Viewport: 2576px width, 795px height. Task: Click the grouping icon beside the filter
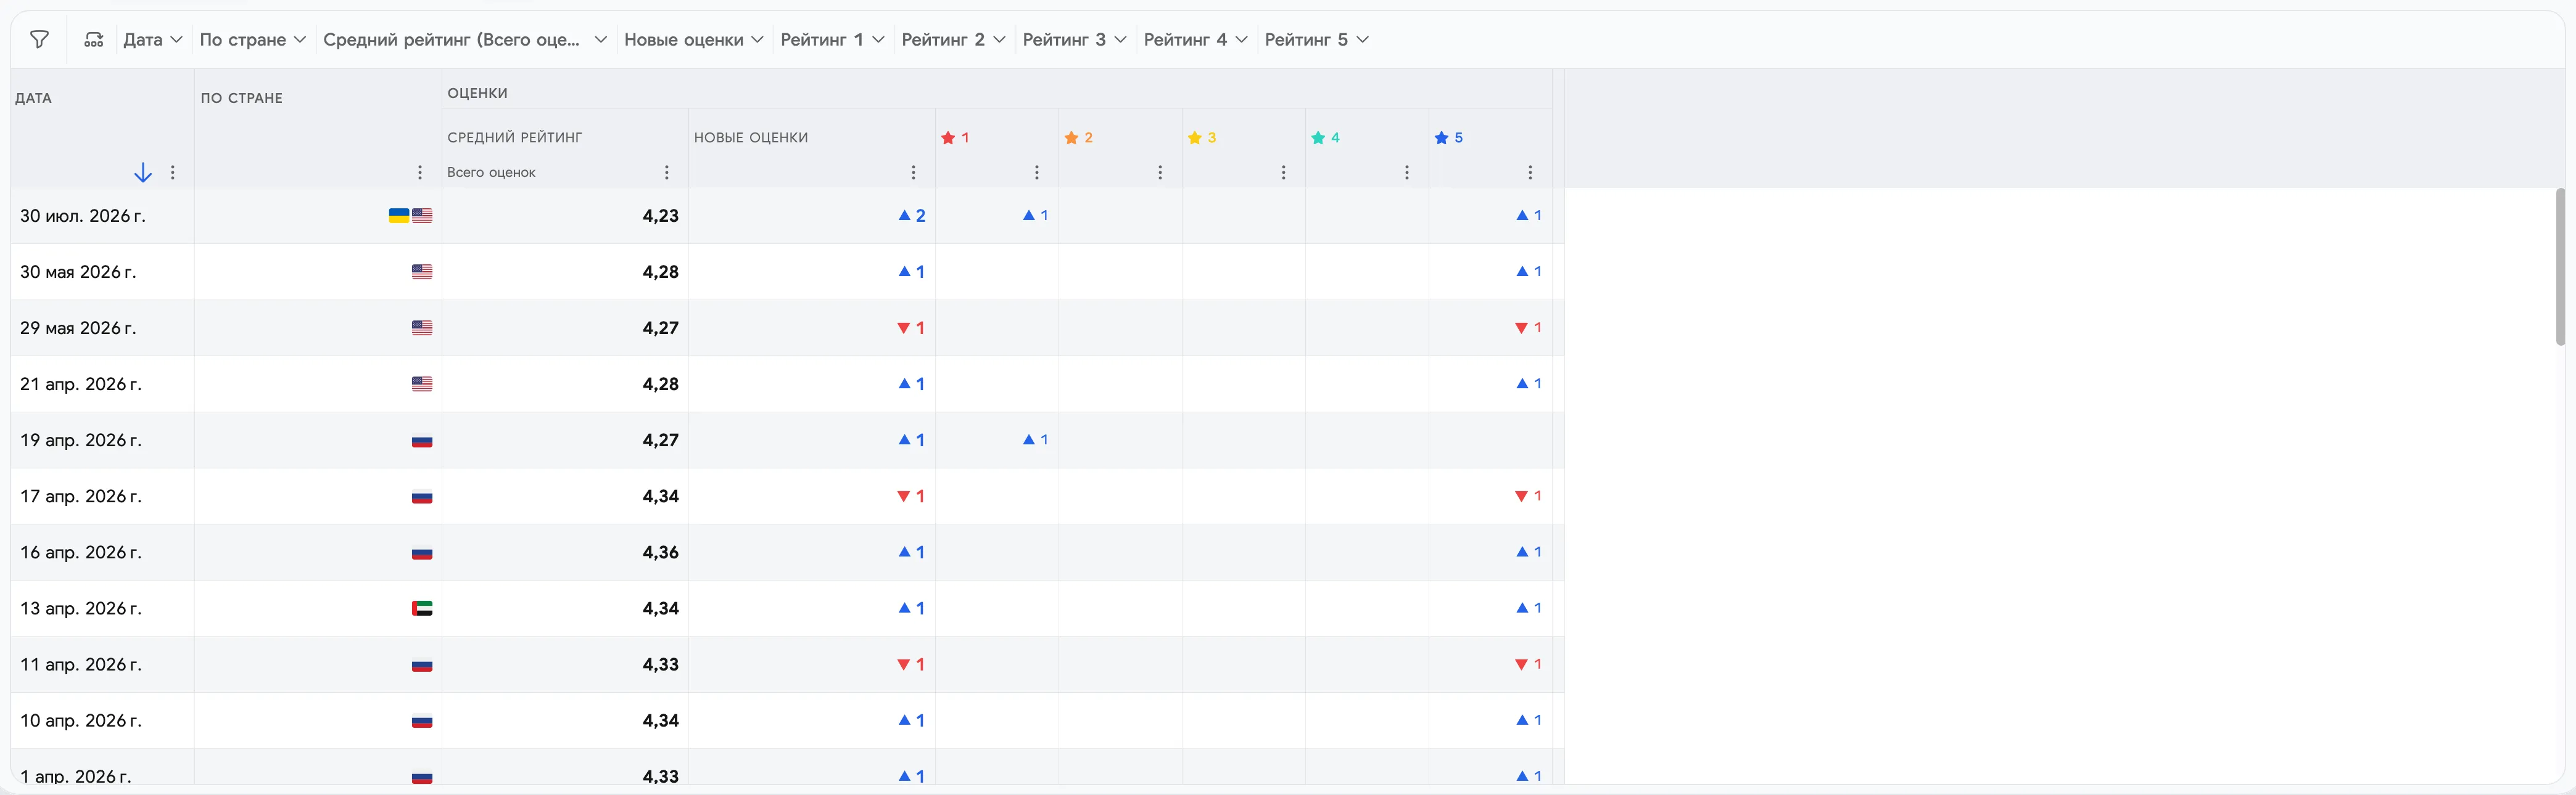(94, 40)
